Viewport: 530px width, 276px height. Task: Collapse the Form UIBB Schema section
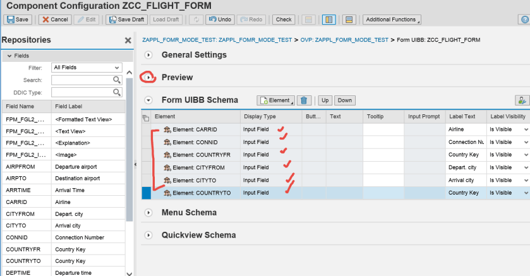pyautogui.click(x=148, y=100)
